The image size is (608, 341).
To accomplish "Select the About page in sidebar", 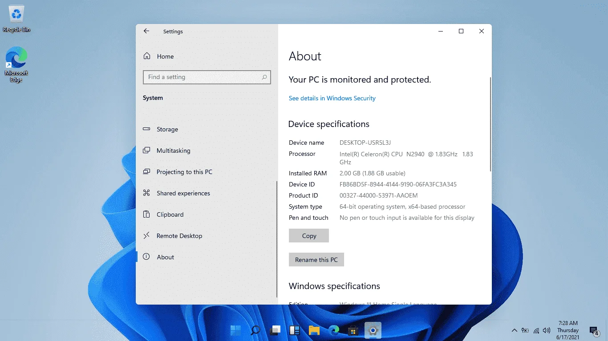I will pos(207,257).
